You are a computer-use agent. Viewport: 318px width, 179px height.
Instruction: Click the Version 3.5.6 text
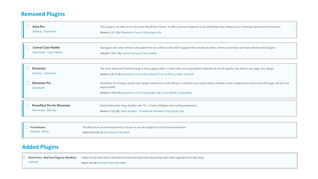87,163
